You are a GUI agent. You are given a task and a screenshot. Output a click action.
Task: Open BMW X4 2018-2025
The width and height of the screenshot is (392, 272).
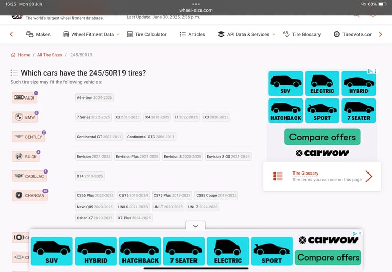pos(157,117)
